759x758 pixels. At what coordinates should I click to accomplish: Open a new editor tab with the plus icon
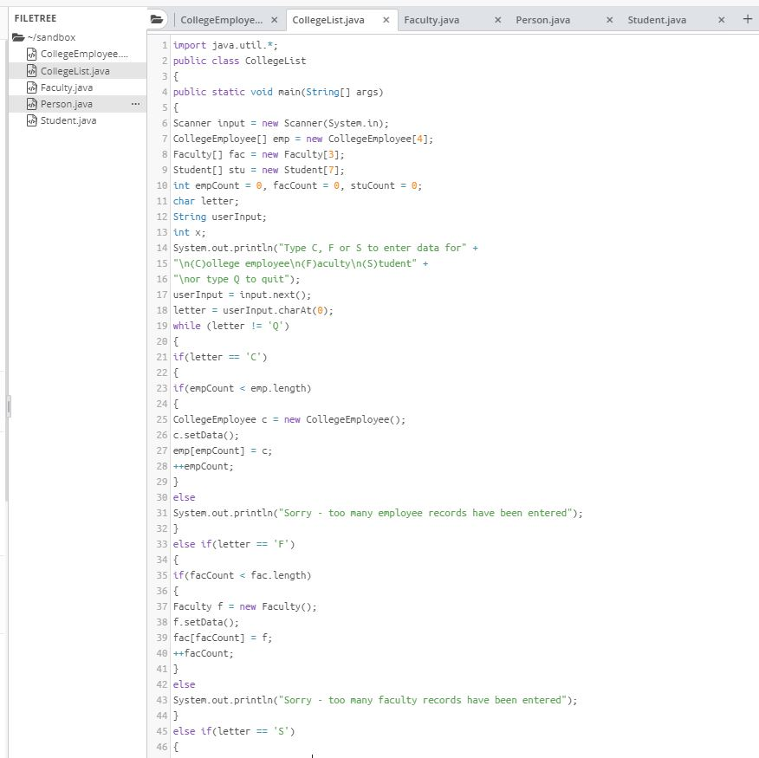pos(747,17)
